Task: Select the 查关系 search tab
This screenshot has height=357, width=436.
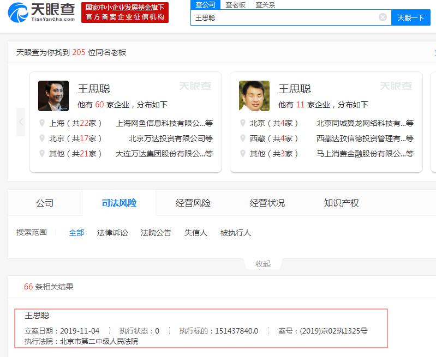Action: pyautogui.click(x=265, y=5)
